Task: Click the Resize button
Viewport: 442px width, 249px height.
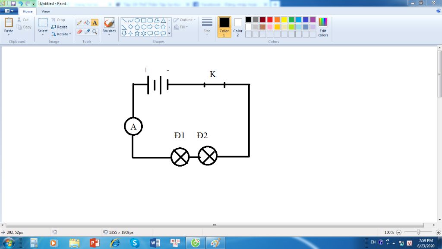Action: pyautogui.click(x=60, y=27)
